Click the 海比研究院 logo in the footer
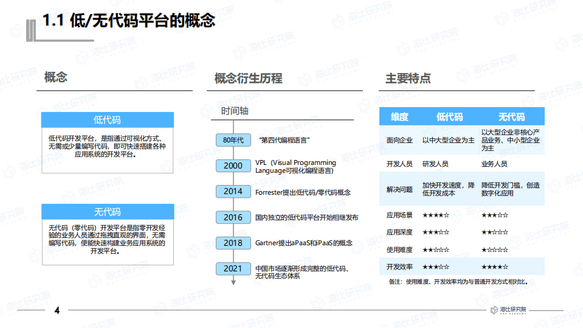Image resolution: width=583 pixels, height=328 pixels. [x=508, y=310]
